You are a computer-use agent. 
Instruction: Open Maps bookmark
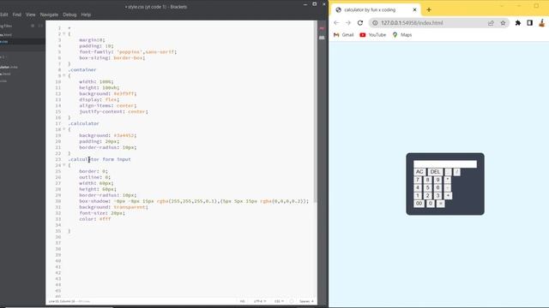tap(402, 35)
